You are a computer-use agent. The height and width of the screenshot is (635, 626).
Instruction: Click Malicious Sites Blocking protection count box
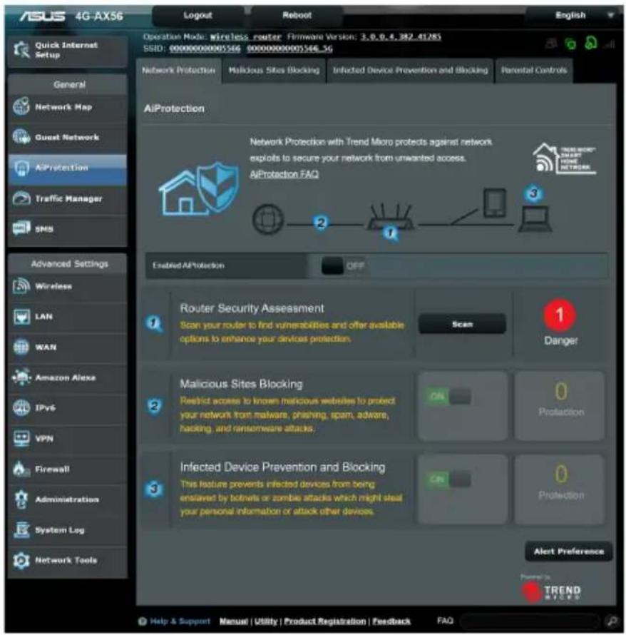tap(560, 405)
